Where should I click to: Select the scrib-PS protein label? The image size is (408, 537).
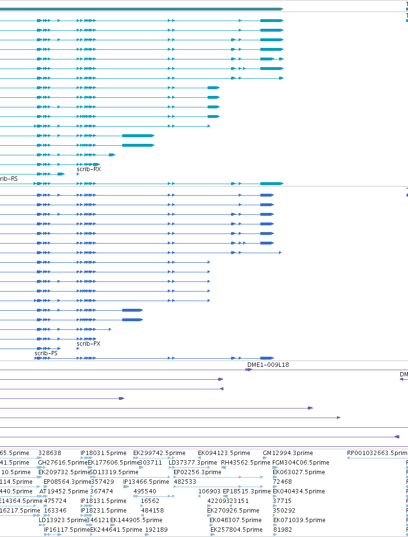coord(46,353)
